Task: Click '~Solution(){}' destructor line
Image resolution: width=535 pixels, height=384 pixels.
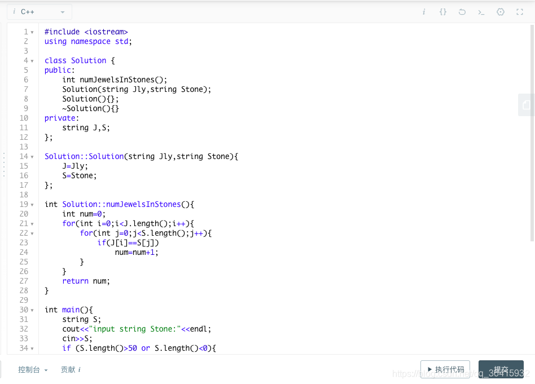Action: pyautogui.click(x=90, y=108)
